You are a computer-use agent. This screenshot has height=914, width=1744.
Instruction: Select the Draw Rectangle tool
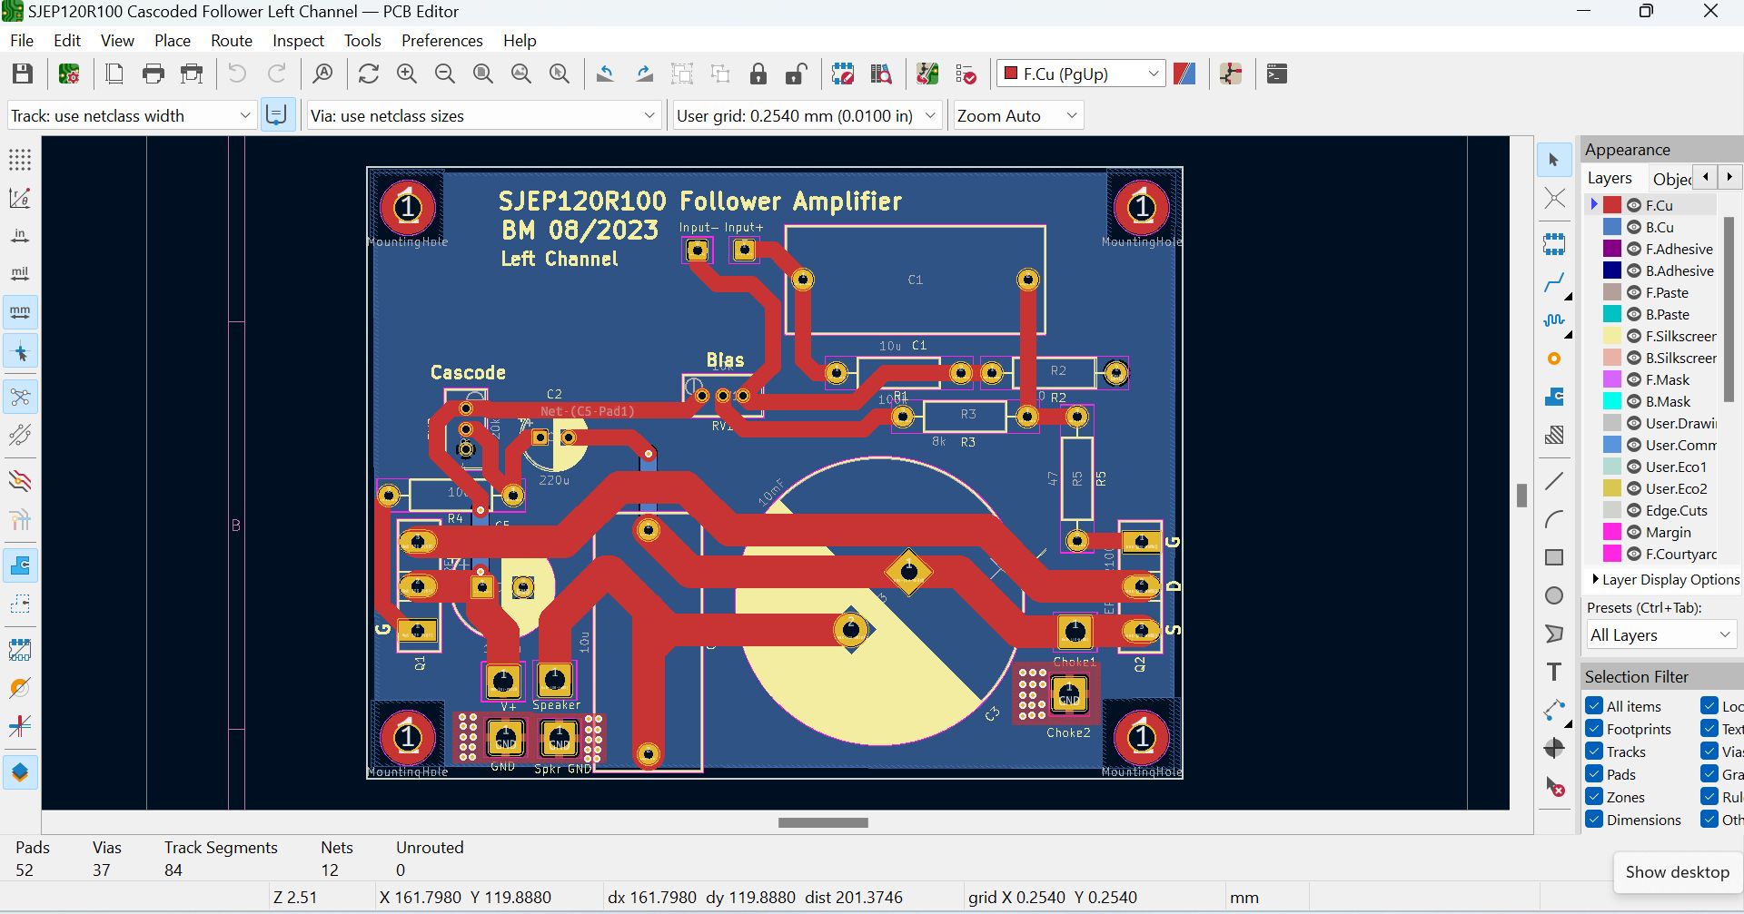[1554, 557]
